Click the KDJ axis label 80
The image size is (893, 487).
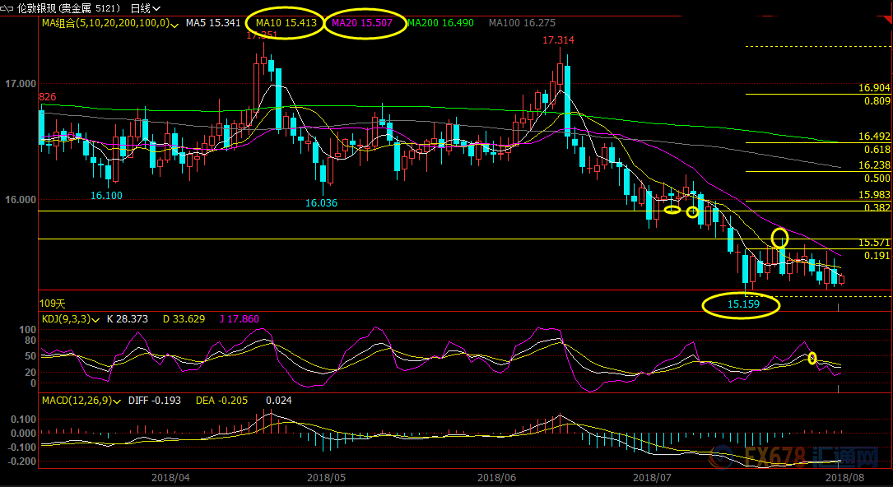pos(30,341)
